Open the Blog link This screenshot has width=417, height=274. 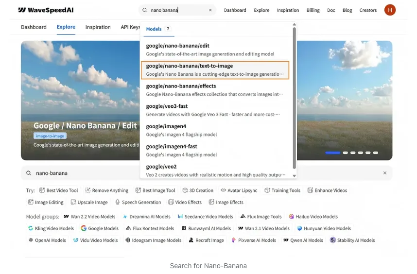tap(347, 10)
